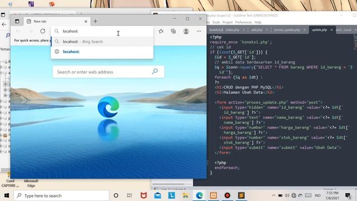
Task: Open Edge tab actions menu icon
Action: click(17, 21)
